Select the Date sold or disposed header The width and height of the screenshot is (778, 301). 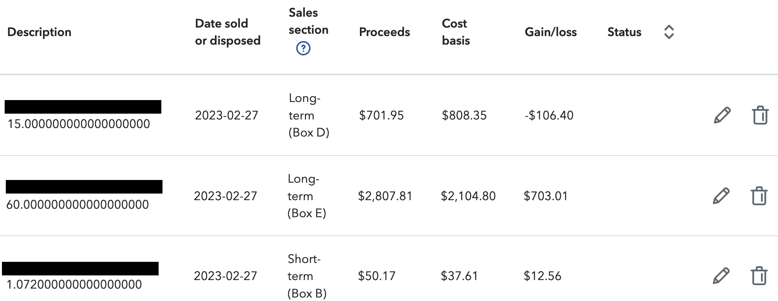228,32
